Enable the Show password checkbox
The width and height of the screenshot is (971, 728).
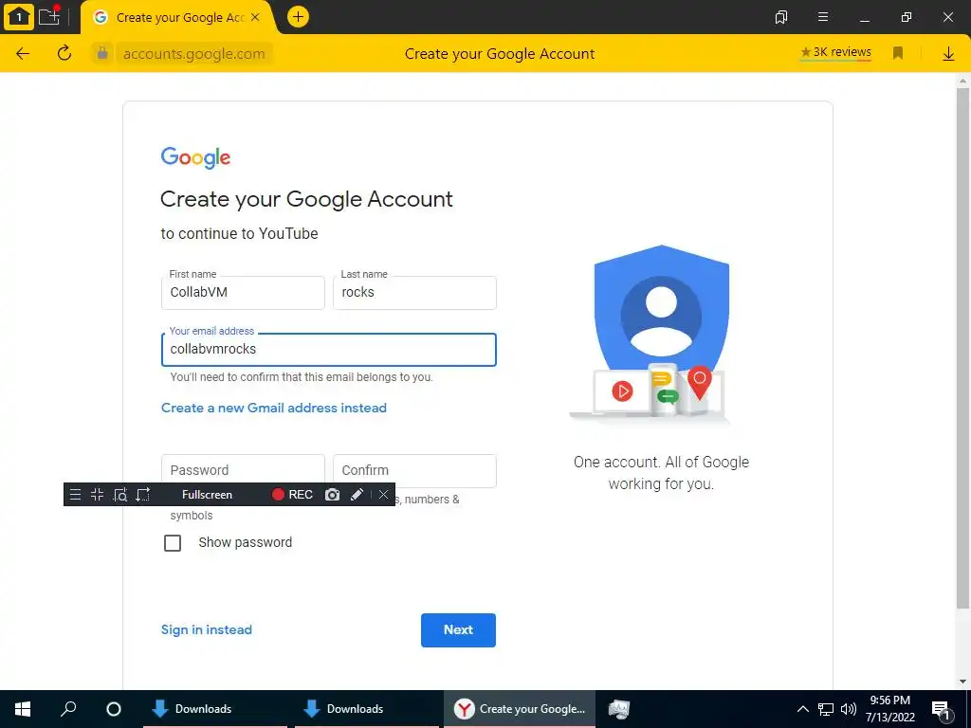point(173,543)
